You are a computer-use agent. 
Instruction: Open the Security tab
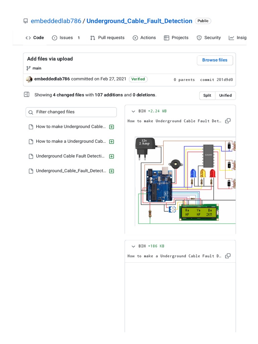(209, 38)
